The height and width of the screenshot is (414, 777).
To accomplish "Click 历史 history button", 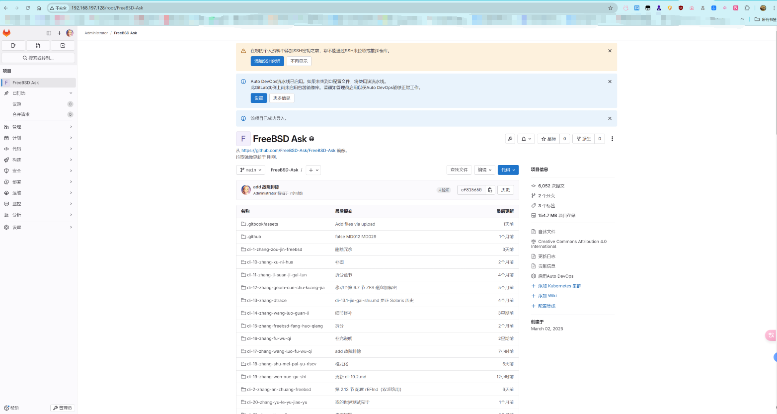I will 506,190.
